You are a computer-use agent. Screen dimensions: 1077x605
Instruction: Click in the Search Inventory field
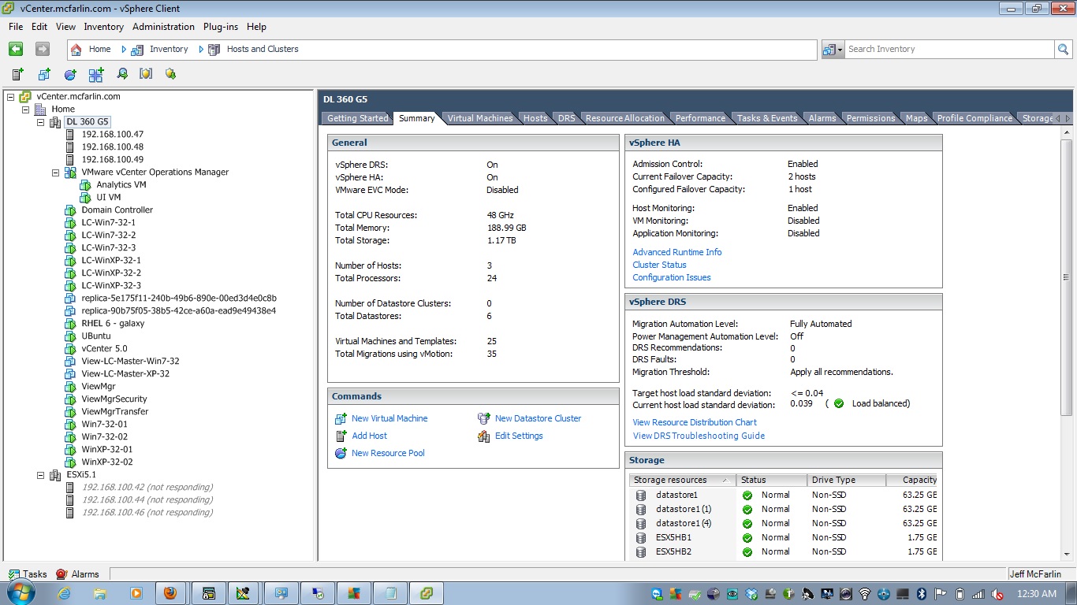click(948, 49)
